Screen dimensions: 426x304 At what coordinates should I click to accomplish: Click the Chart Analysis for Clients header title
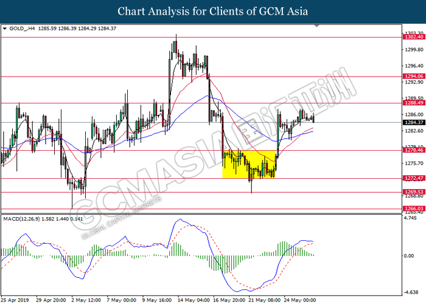click(213, 12)
